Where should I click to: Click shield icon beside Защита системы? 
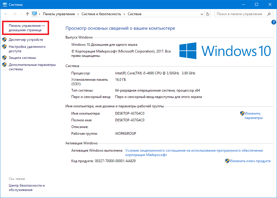coord(4,58)
